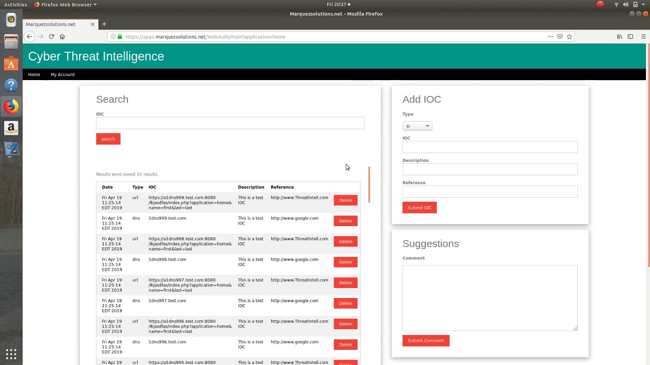This screenshot has height=365, width=650.
Task: Show Applications grid at dock bottom
Action: pos(11,353)
